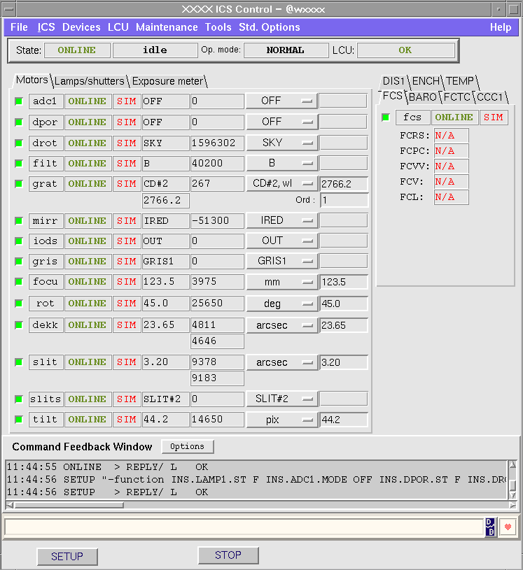Open the dpor OFF option menu
The width and height of the screenshot is (523, 570).
pos(281,122)
